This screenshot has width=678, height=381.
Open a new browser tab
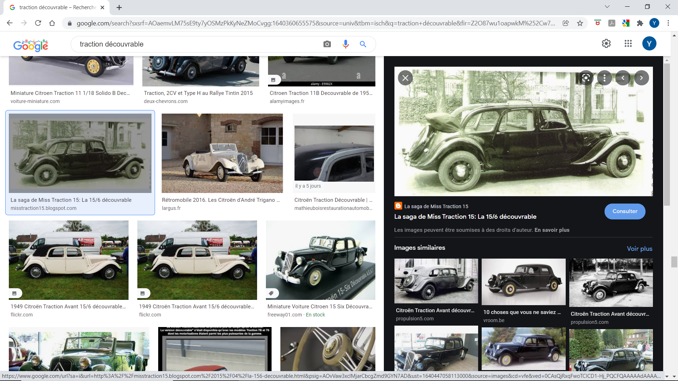click(x=119, y=7)
